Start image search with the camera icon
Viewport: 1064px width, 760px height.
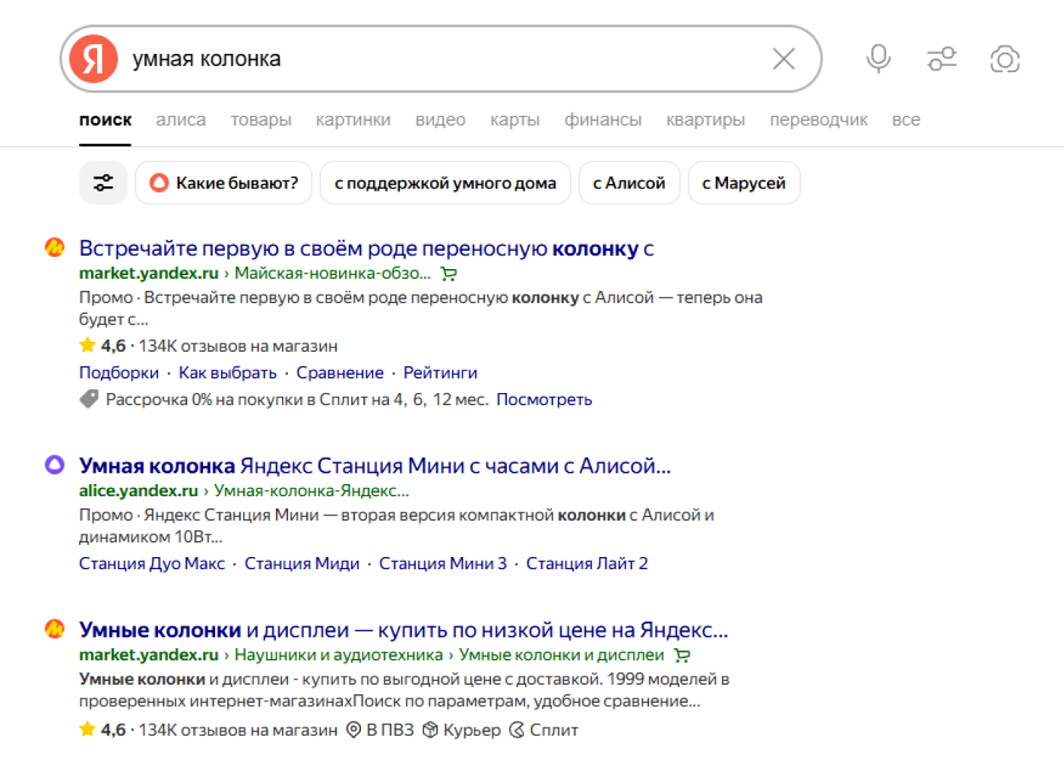(1005, 58)
